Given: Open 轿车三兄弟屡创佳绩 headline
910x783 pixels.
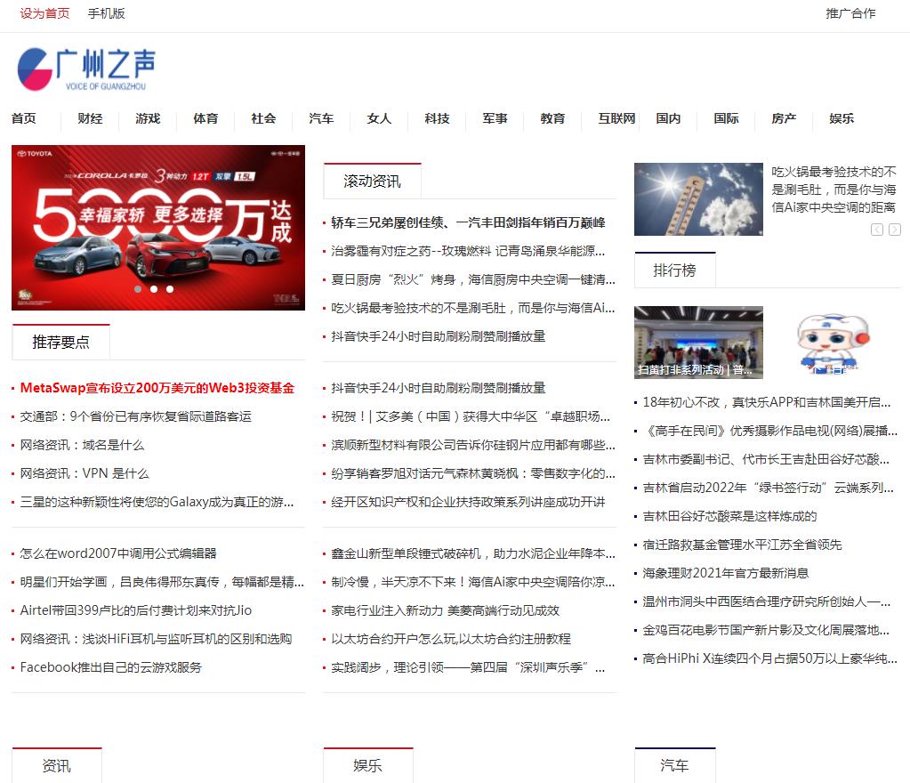Looking at the screenshot, I should 468,222.
